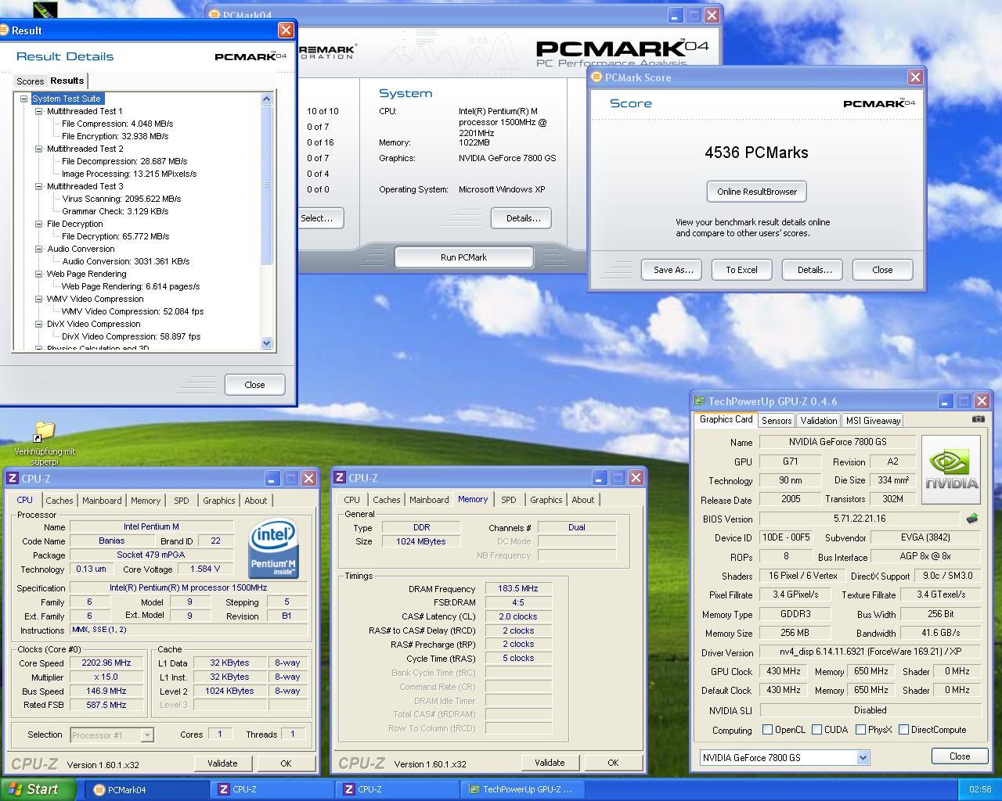Open the MSI Giveaway tab in GPU-Z
This screenshot has height=801, width=1002.
873,421
